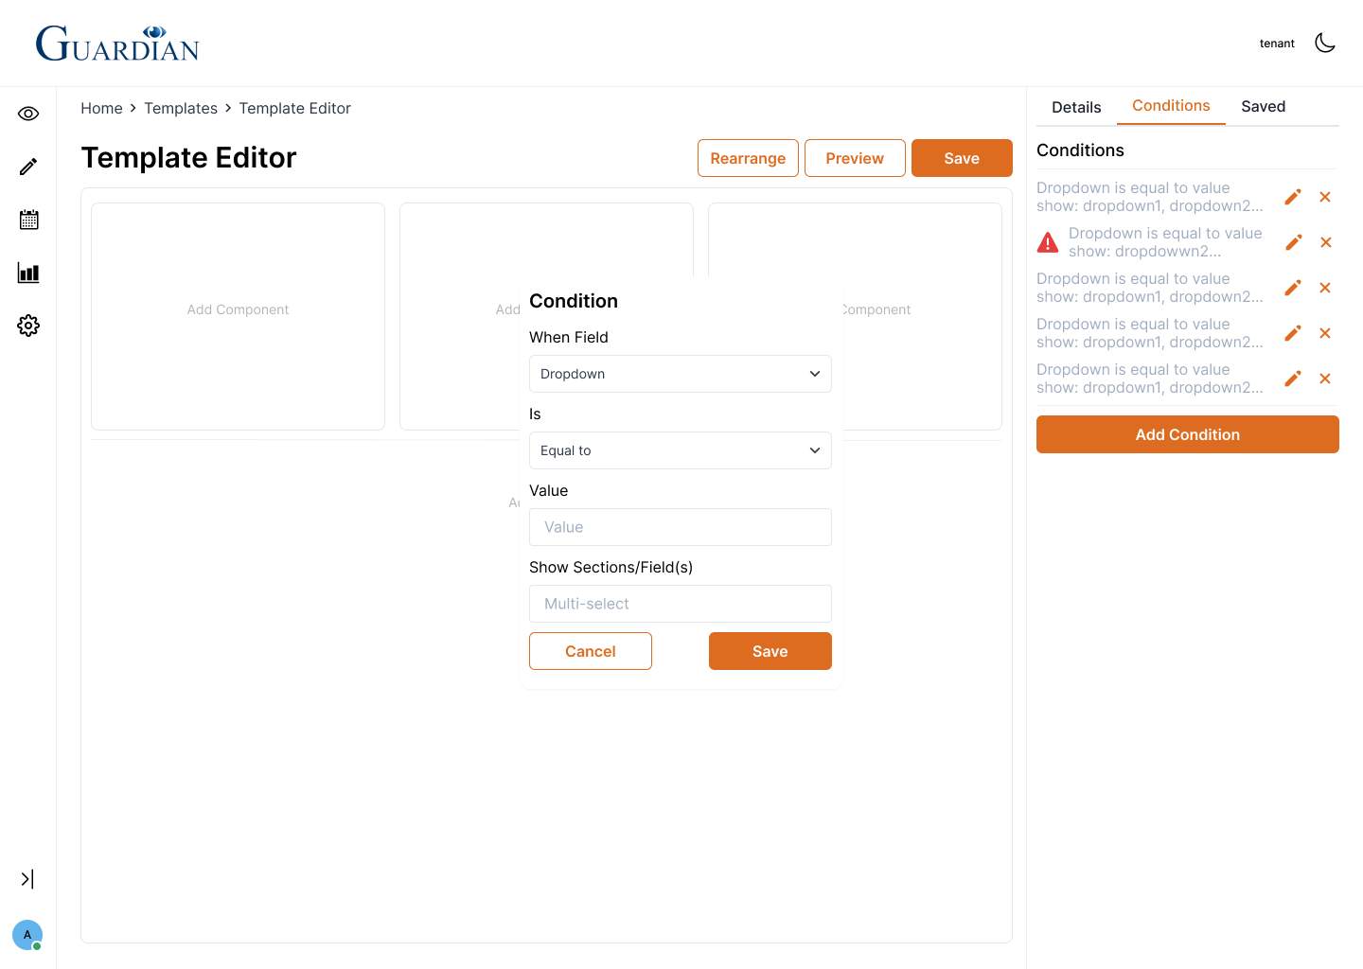Edit the first condition with its pencil icon
Viewport: 1363px width, 969px height.
tap(1293, 197)
